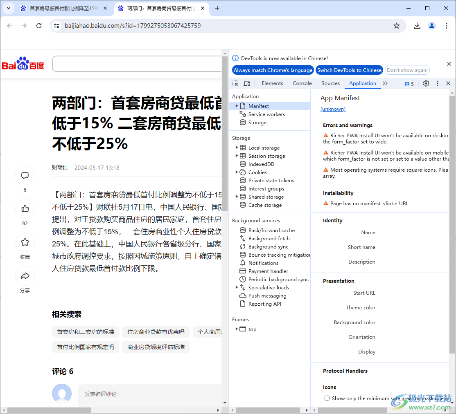Click related search 住房商业贷款有优惠吗

(156, 332)
